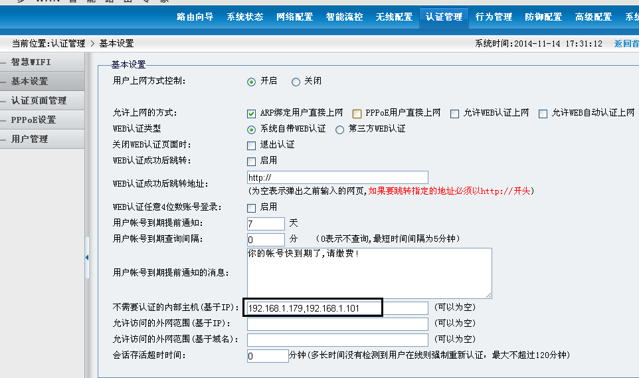This screenshot has height=378, width=639.
Task: Open the 路由向导 tab
Action: coord(195,17)
